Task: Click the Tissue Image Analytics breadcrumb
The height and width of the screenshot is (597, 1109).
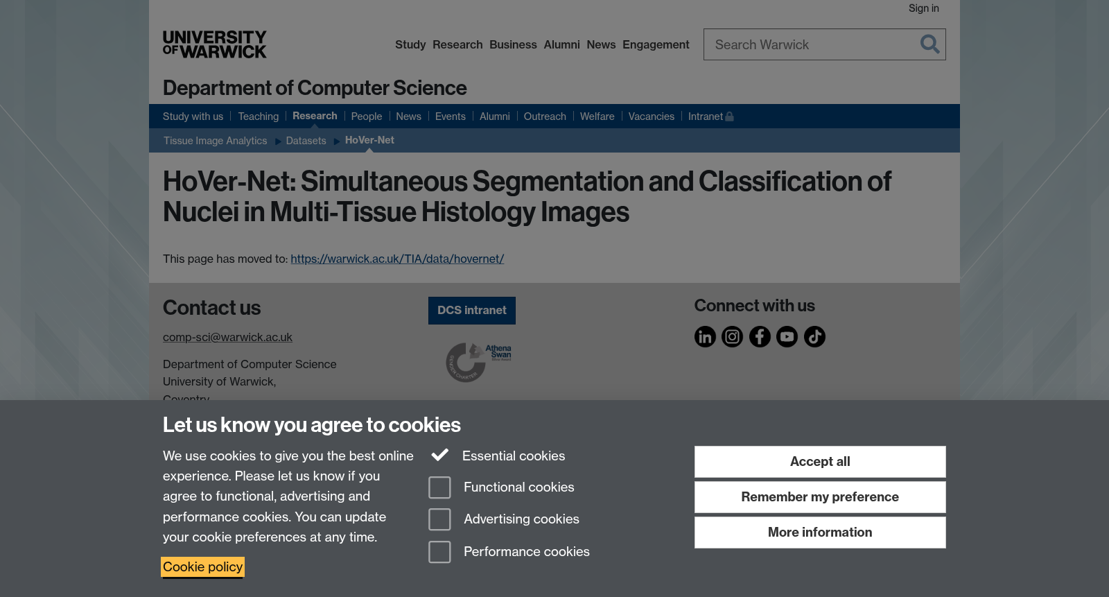Action: coord(215,141)
